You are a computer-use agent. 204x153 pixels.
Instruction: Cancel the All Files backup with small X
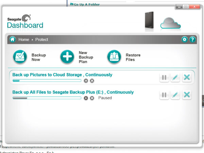click(x=92, y=98)
